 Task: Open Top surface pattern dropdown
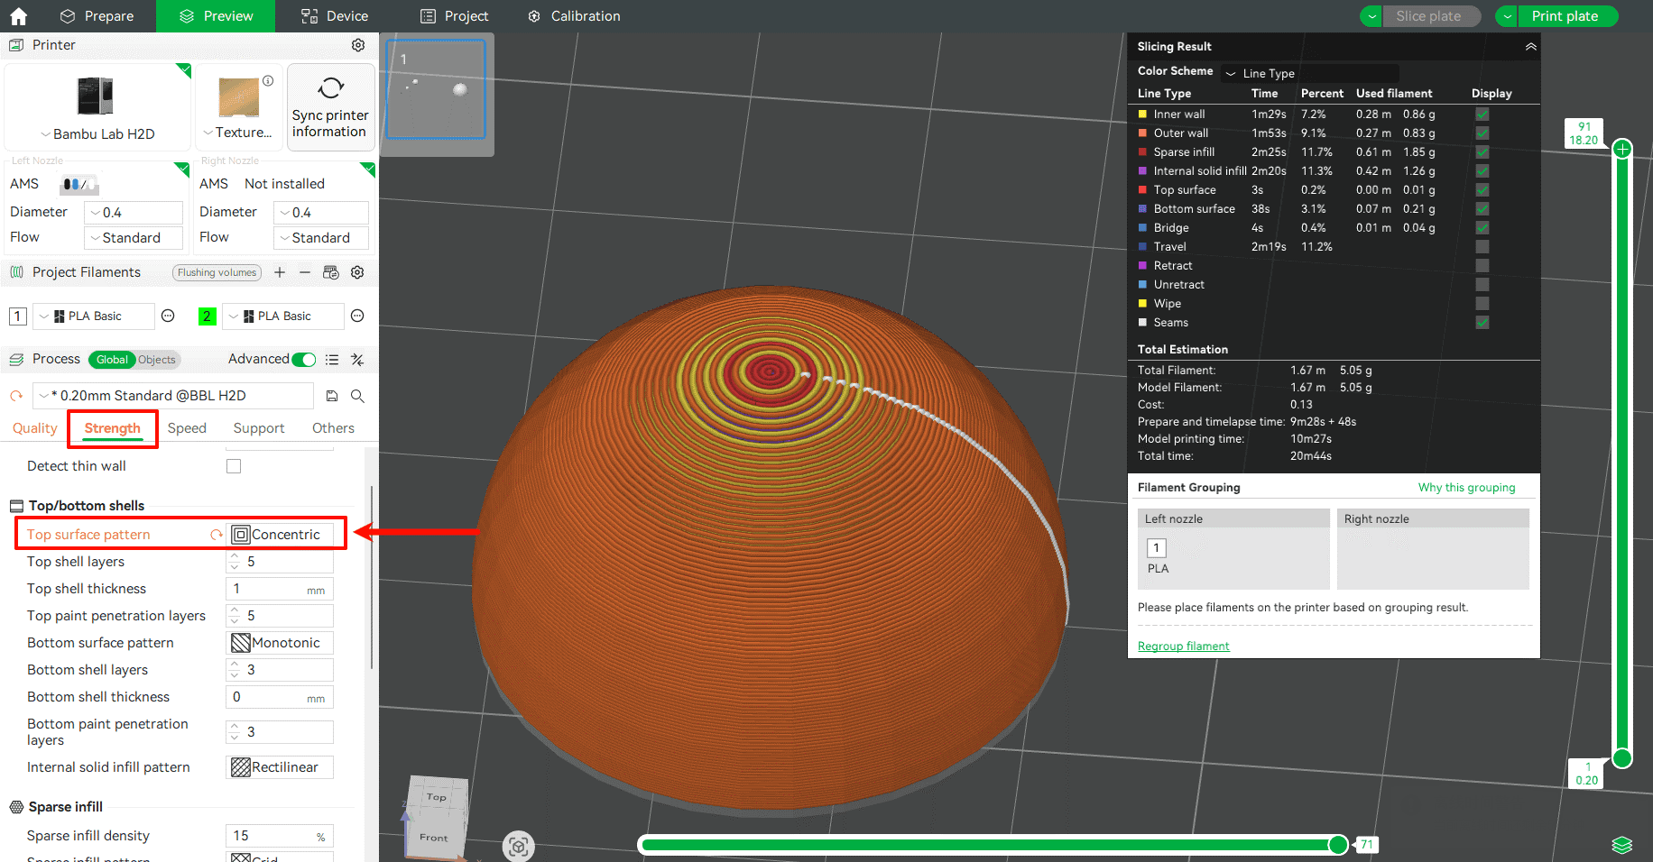[280, 535]
